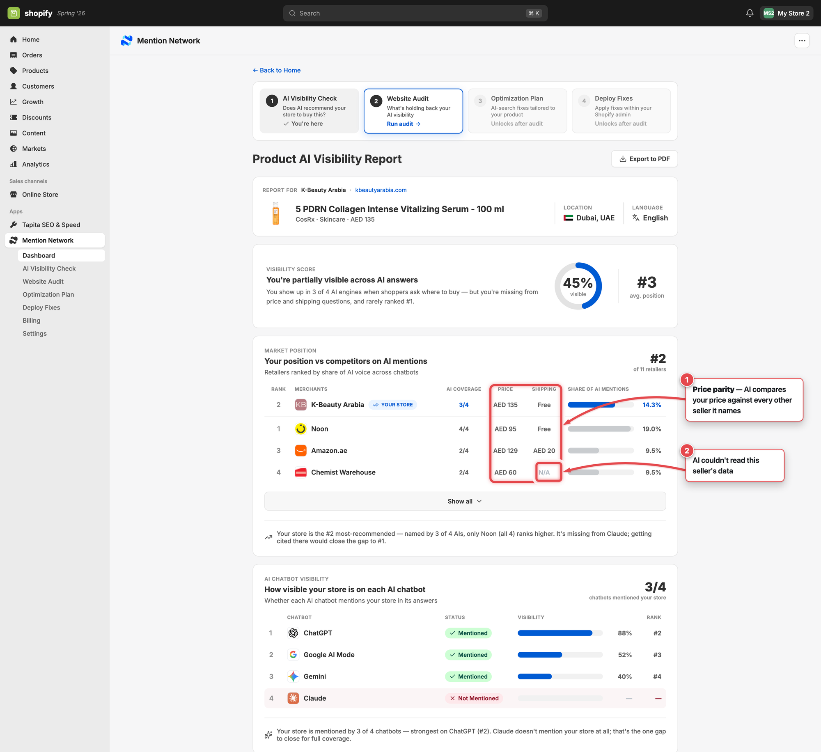Click the ChatGPT logo icon

pos(293,633)
